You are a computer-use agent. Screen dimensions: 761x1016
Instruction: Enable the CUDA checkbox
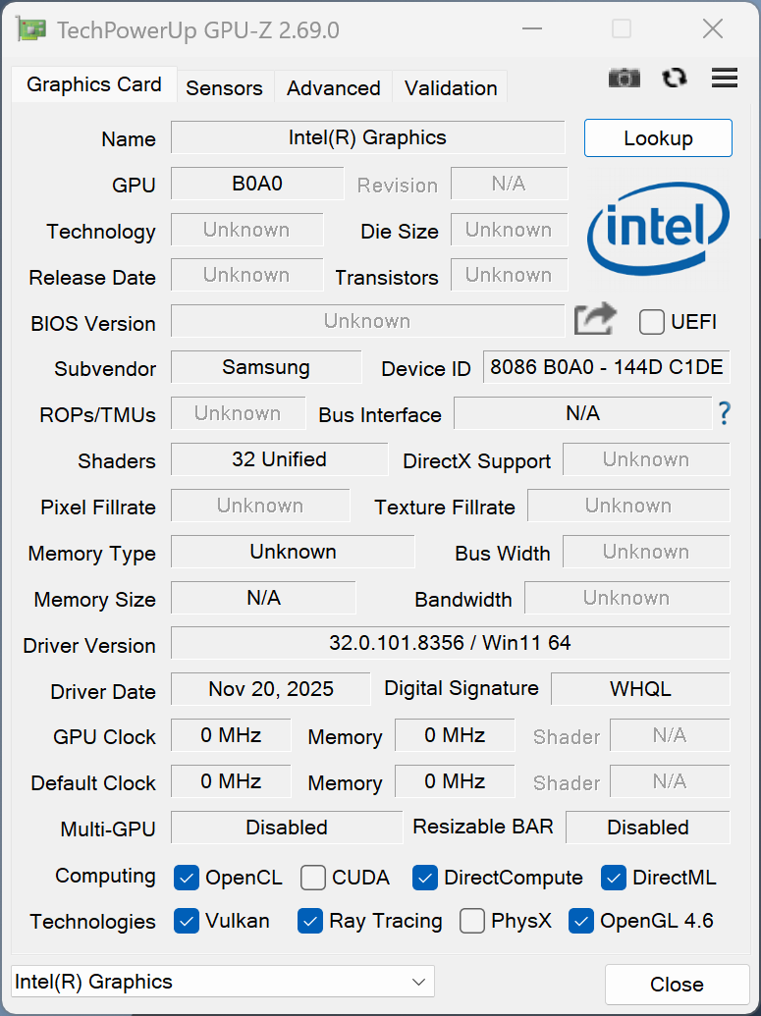(x=313, y=878)
